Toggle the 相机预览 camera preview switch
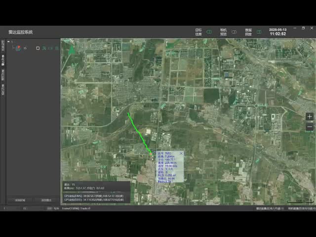Viewport: 316px width, 237px height. click(x=234, y=32)
